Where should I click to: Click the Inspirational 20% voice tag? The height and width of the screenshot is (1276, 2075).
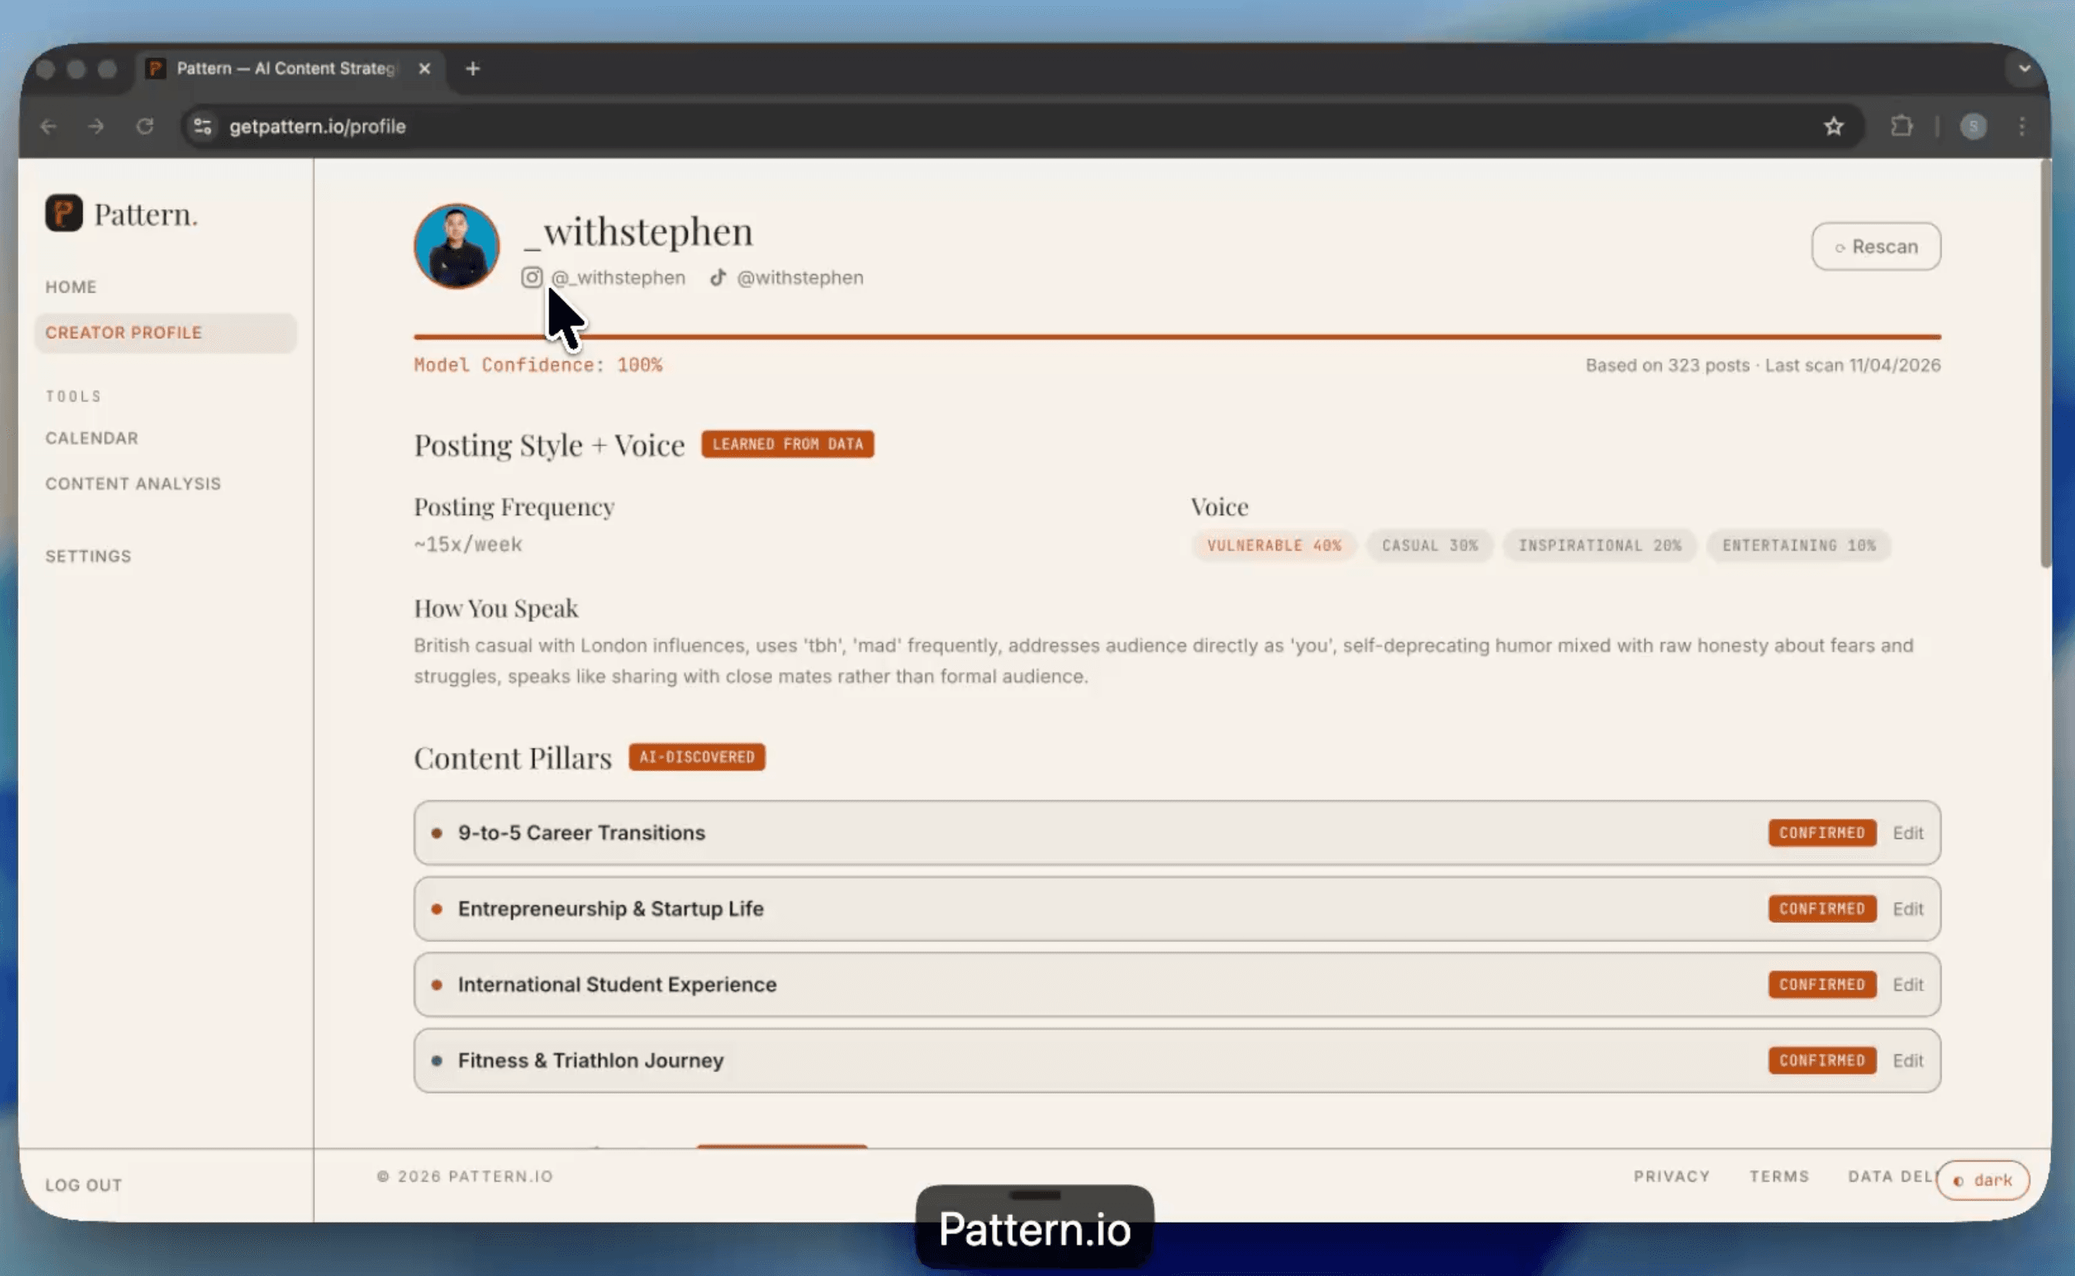pyautogui.click(x=1600, y=545)
